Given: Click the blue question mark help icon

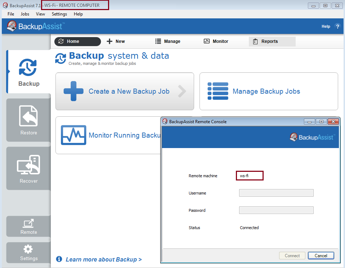Looking at the screenshot, I should point(337,26).
